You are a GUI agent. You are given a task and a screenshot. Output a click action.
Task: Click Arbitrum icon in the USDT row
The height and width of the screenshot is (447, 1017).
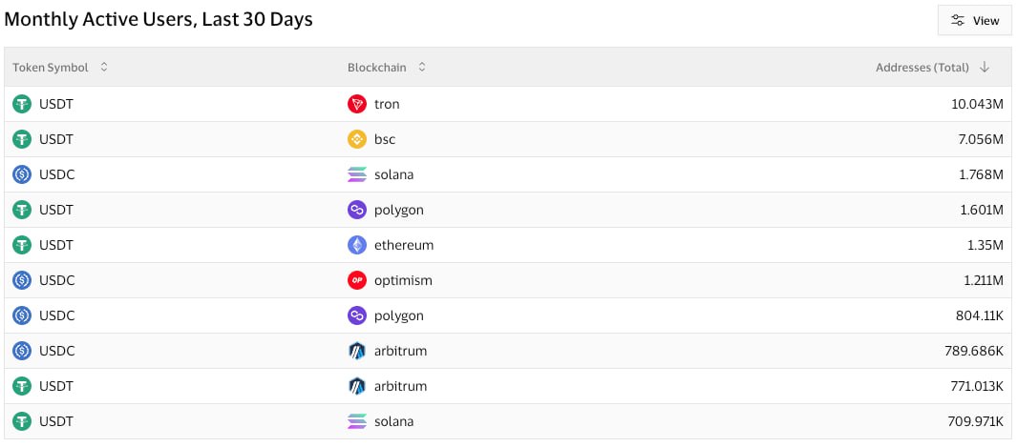pyautogui.click(x=357, y=386)
